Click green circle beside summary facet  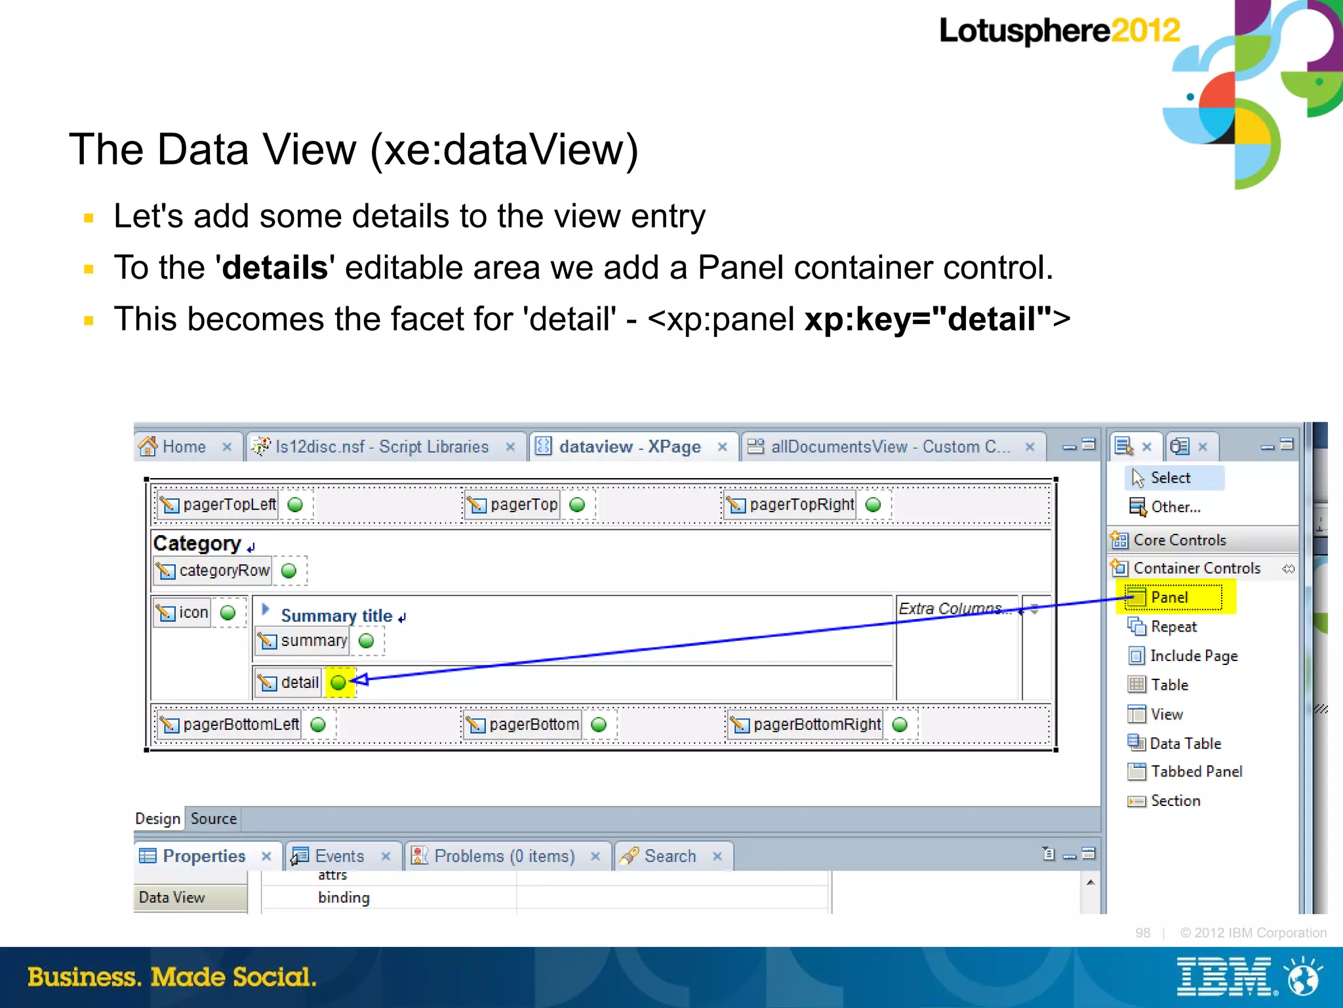coord(367,641)
